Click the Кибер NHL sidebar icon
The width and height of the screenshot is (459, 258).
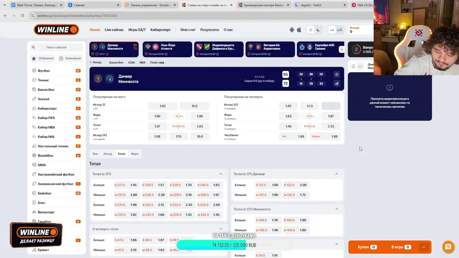[x=34, y=137]
